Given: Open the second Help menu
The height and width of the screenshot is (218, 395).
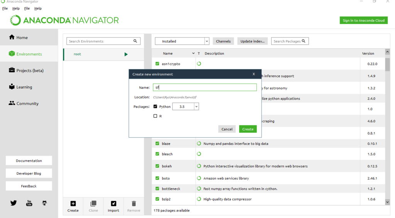Looking at the screenshot, I should pos(38,8).
